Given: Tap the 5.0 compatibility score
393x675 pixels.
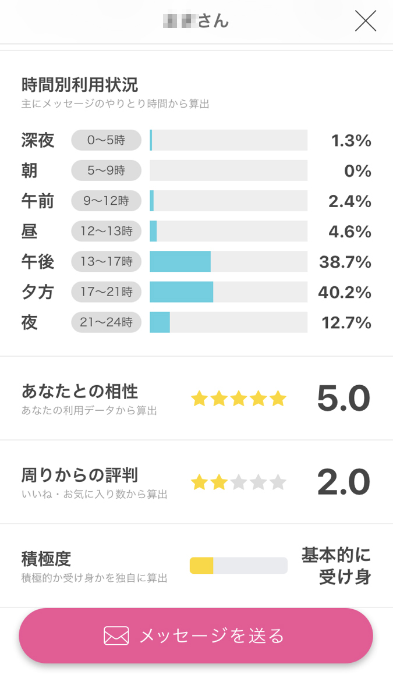Looking at the screenshot, I should tap(344, 399).
